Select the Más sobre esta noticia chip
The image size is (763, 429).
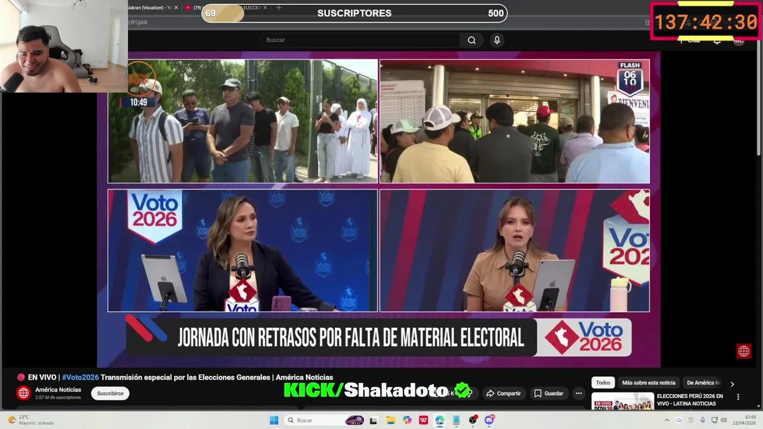point(649,383)
